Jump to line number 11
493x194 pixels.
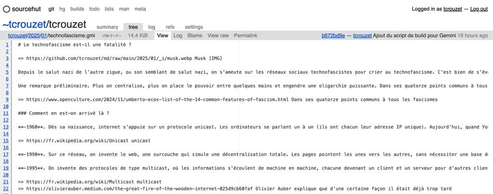point(6,113)
